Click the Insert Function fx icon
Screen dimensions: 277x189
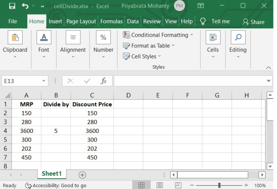104,81
